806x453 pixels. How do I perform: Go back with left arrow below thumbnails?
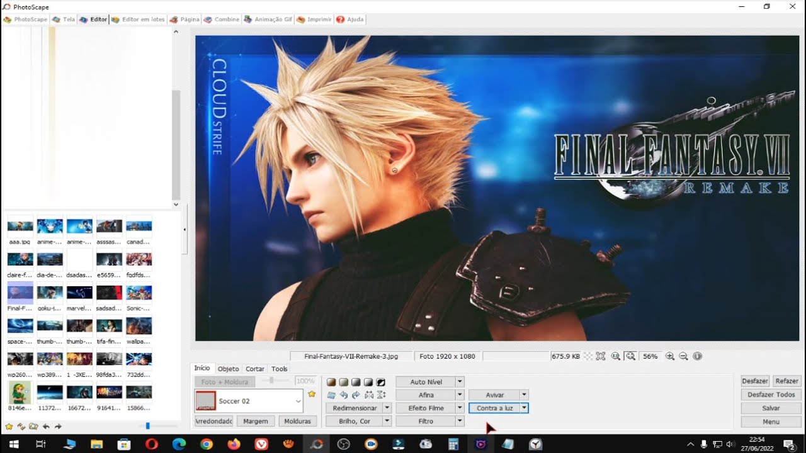tap(46, 427)
